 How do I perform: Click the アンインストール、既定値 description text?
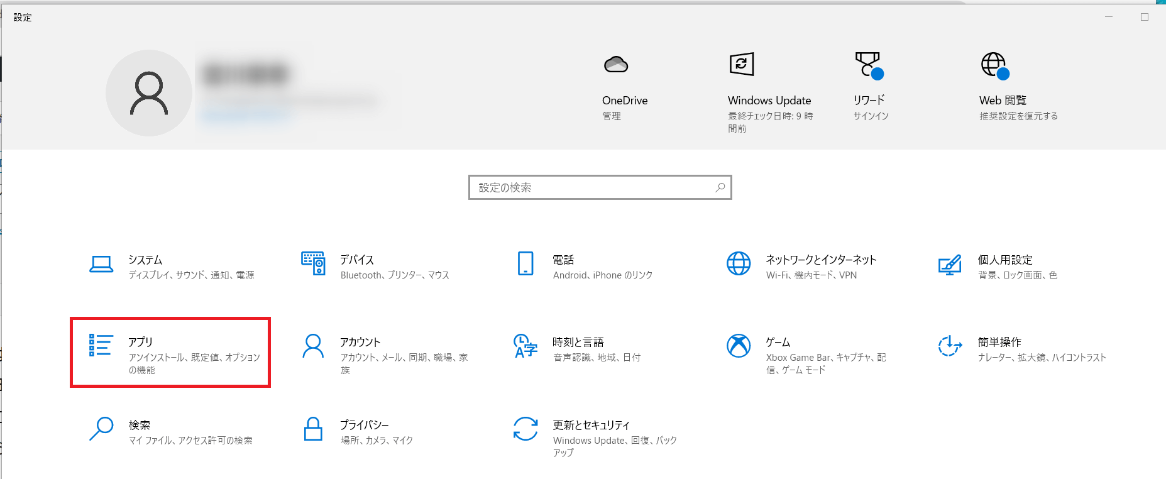pos(194,363)
